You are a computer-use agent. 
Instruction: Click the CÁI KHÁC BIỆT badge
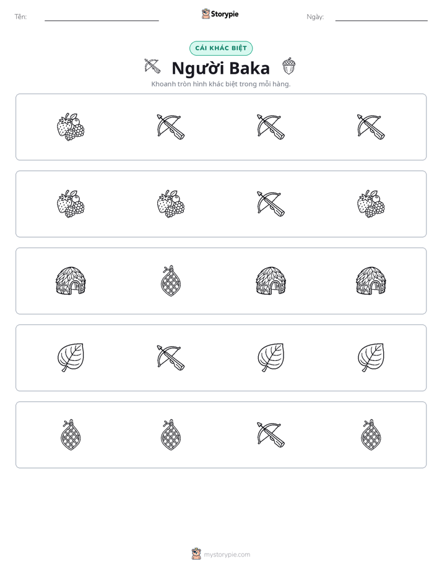click(221, 48)
